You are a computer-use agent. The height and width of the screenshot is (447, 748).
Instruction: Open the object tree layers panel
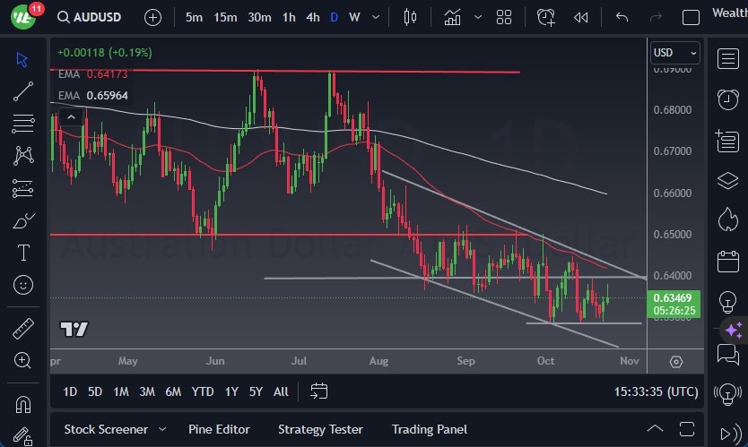[727, 180]
